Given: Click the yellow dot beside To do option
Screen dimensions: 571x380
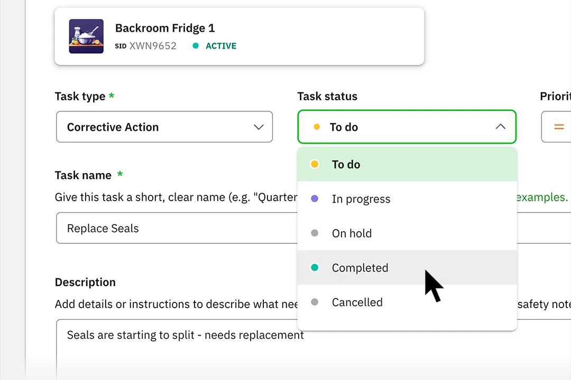Looking at the screenshot, I should point(315,164).
